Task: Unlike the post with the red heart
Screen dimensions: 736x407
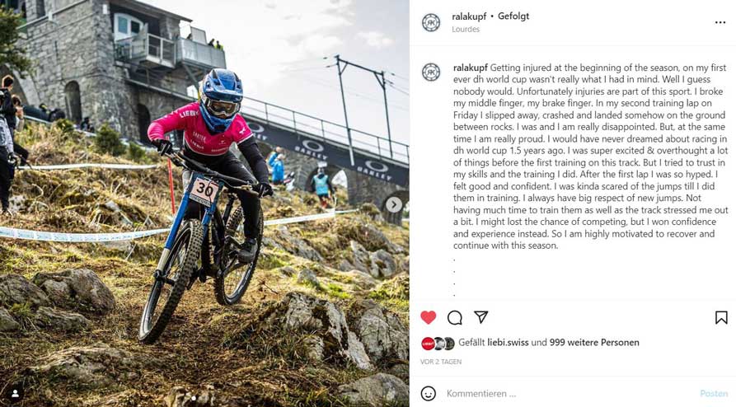Action: 428,318
